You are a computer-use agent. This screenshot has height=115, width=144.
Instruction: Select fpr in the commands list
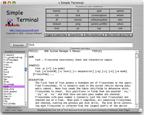14,79
